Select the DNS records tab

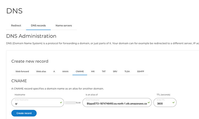pyautogui.click(x=38, y=26)
